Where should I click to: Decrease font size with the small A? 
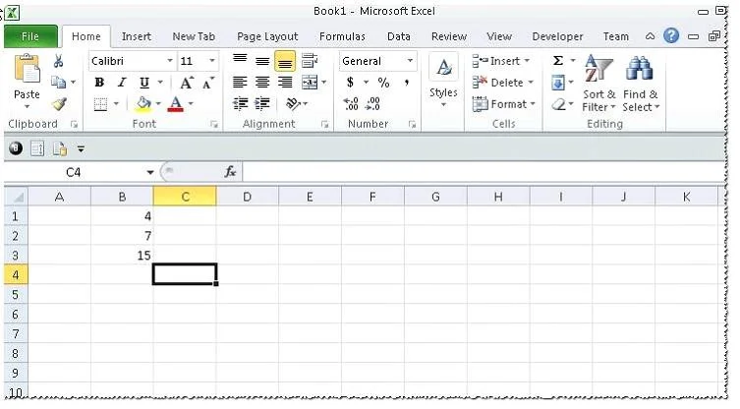tap(207, 84)
